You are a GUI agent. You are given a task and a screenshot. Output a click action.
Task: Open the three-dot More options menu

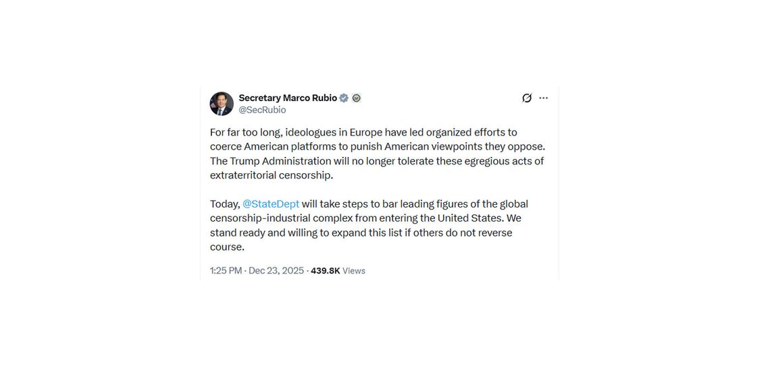[x=544, y=98]
